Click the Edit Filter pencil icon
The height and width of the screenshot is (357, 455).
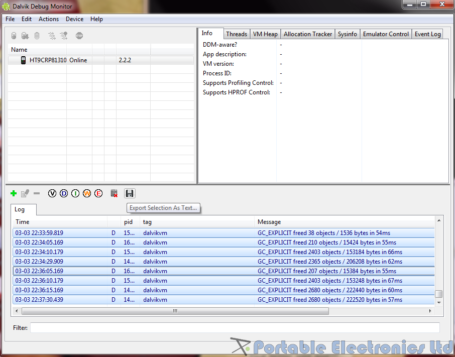tap(25, 193)
